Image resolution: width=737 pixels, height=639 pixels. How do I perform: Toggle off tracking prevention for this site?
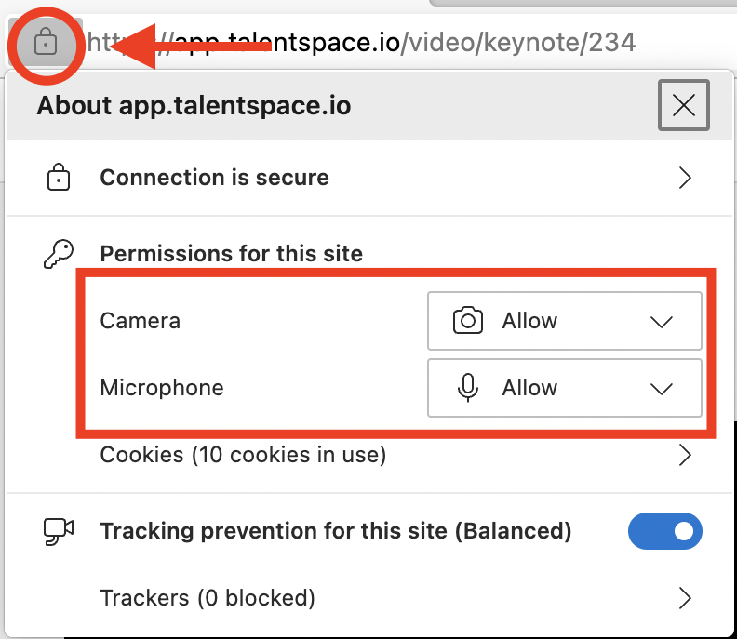coord(665,531)
